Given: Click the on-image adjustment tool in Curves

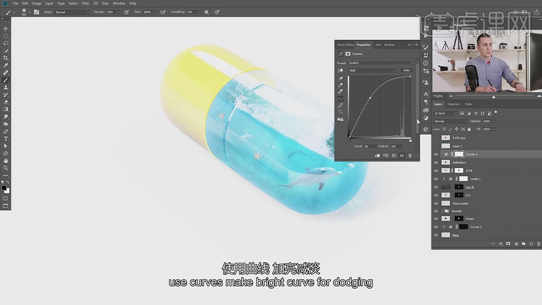Looking at the screenshot, I should pyautogui.click(x=341, y=71).
